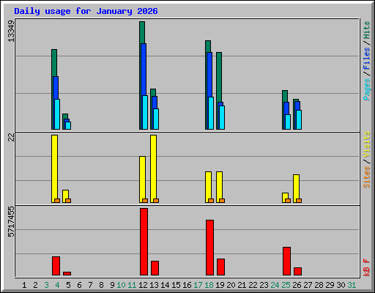Click the 5717455 kilobytes axis value
Image resolution: width=375 pixels, height=293 pixels.
(x=11, y=222)
